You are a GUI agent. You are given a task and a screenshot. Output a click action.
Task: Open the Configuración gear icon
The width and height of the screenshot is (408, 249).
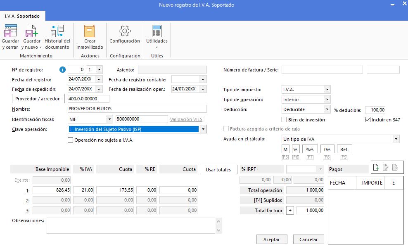point(125,31)
